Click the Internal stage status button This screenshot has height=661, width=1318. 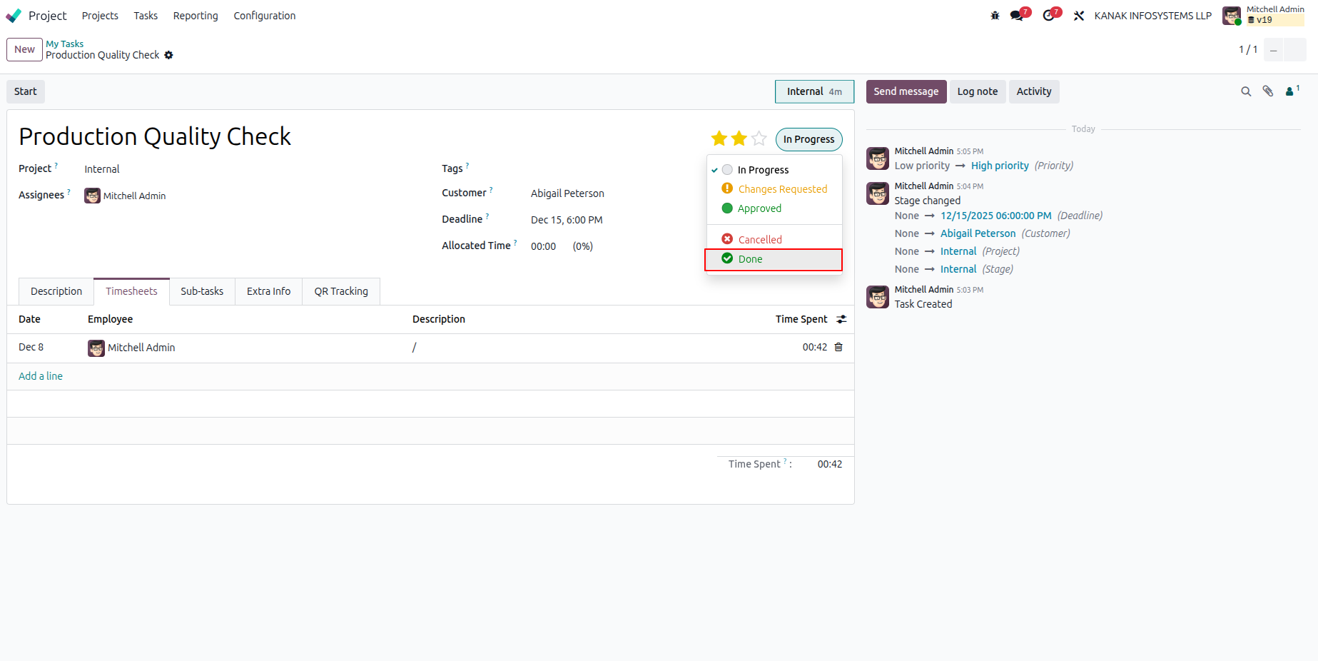[814, 91]
